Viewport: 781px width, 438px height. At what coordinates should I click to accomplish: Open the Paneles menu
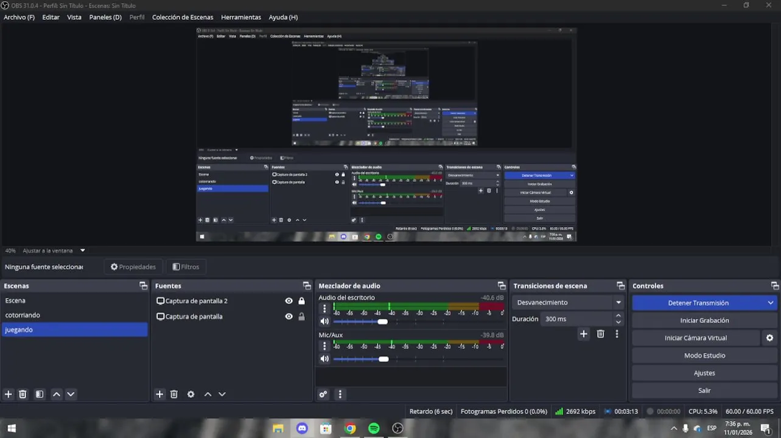click(105, 17)
